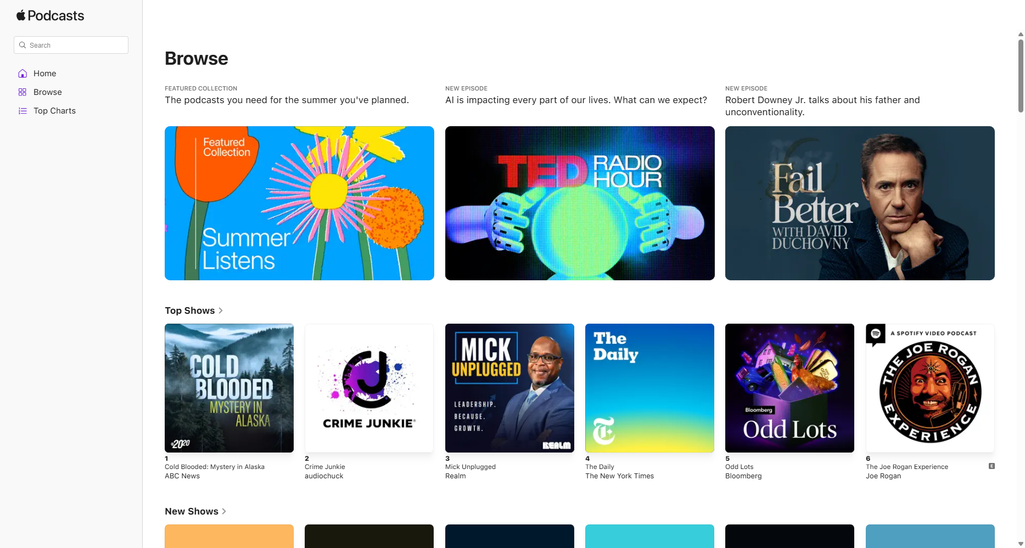Viewport: 1025px width, 548px height.
Task: Click the summer podcasts collection description
Action: 287,100
